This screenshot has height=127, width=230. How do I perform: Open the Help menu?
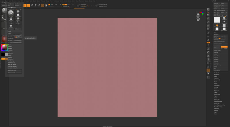(x=94, y=1)
